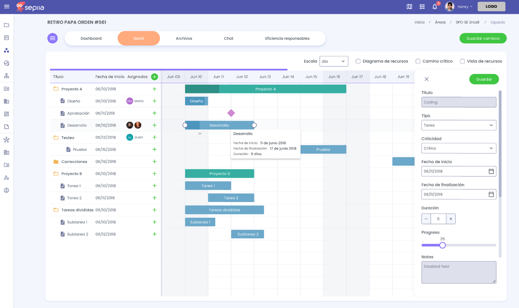This screenshot has width=519, height=308.
Task: Open calendar picker for Fecha de inicio
Action: coord(491,171)
